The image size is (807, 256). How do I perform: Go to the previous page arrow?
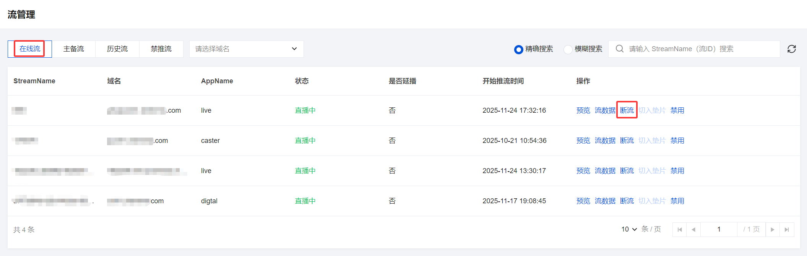click(x=693, y=230)
